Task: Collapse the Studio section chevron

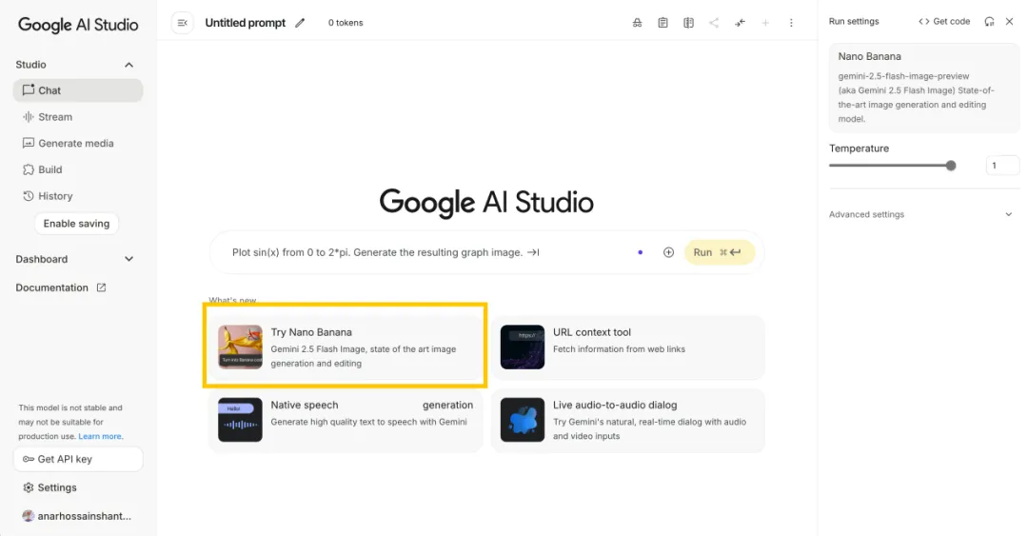Action: click(129, 65)
